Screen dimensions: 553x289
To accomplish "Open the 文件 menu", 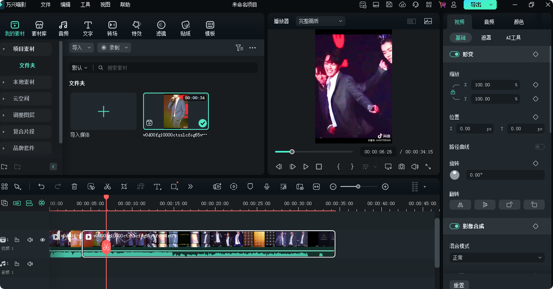I will 45,4.
